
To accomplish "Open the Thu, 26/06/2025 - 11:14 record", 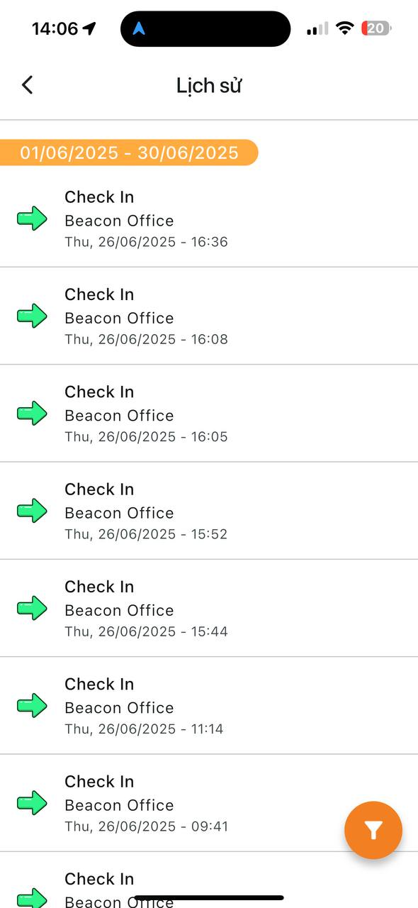I will click(x=209, y=705).
